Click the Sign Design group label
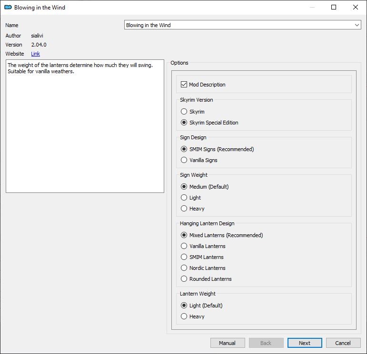This screenshot has height=354, width=367. [193, 137]
